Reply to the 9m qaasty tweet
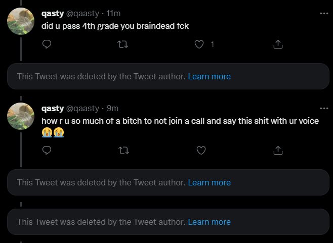This screenshot has height=243, width=333. pyautogui.click(x=47, y=150)
